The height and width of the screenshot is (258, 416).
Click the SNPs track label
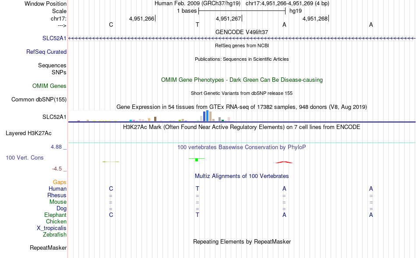pyautogui.click(x=59, y=72)
